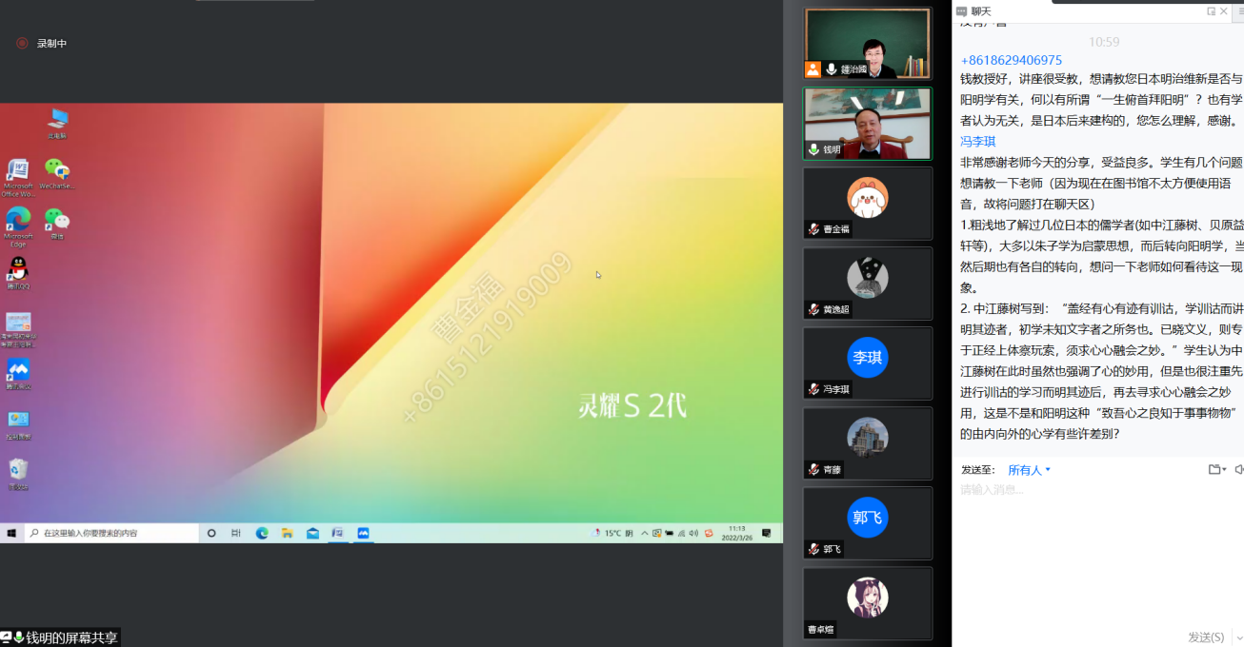Open folder icon in chat send bar
The height and width of the screenshot is (647, 1244).
pos(1214,469)
